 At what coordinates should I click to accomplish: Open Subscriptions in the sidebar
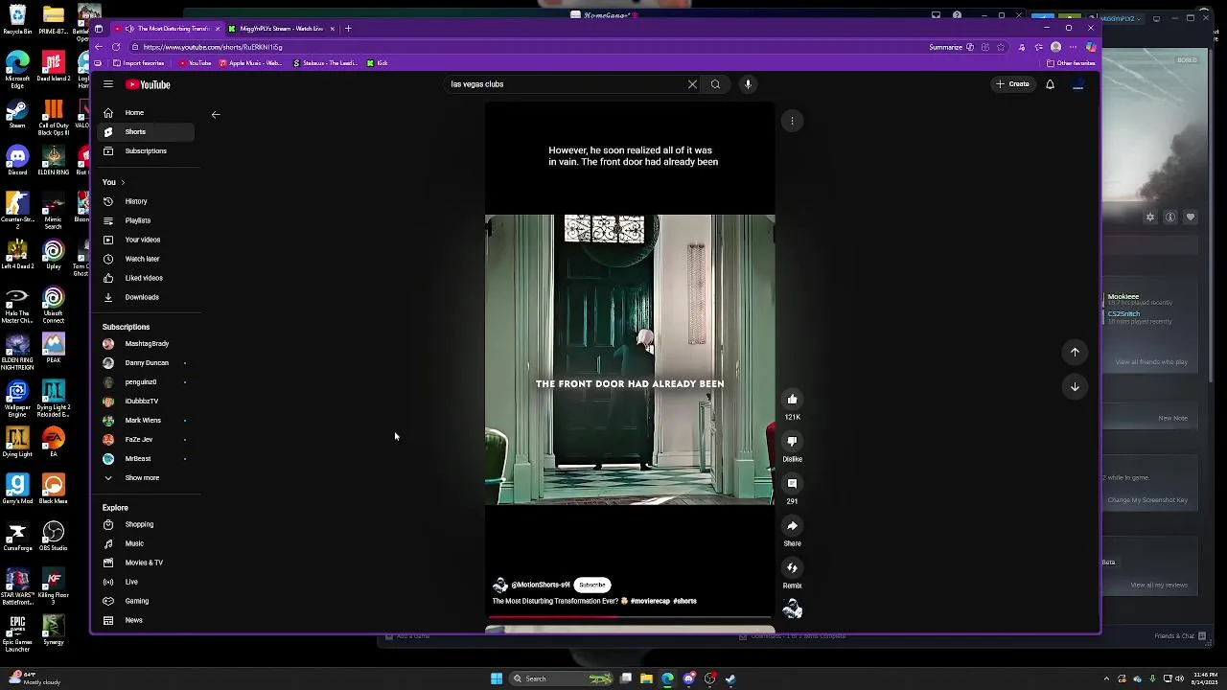147,150
